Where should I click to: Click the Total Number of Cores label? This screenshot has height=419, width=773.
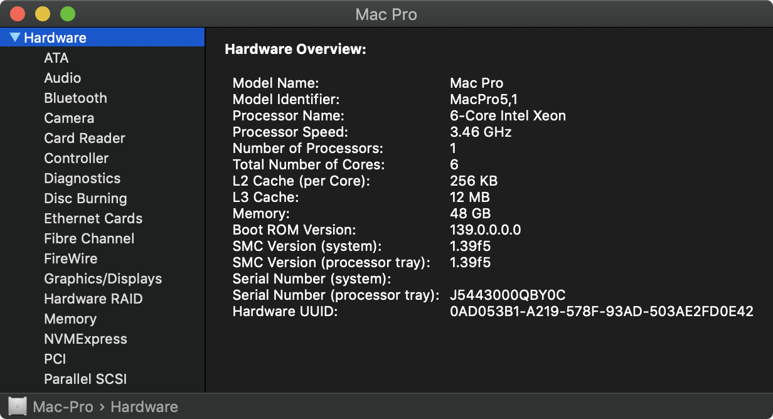click(309, 164)
